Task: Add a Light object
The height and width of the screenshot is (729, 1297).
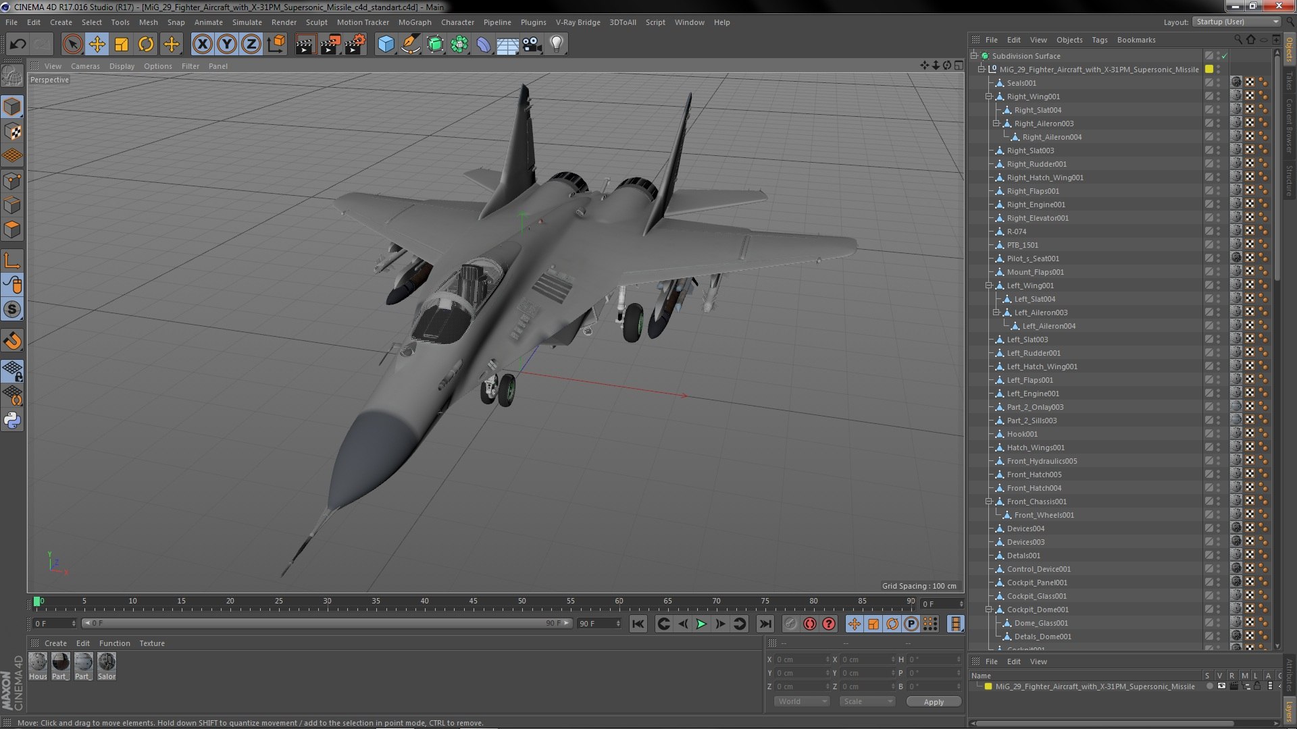Action: pyautogui.click(x=557, y=45)
